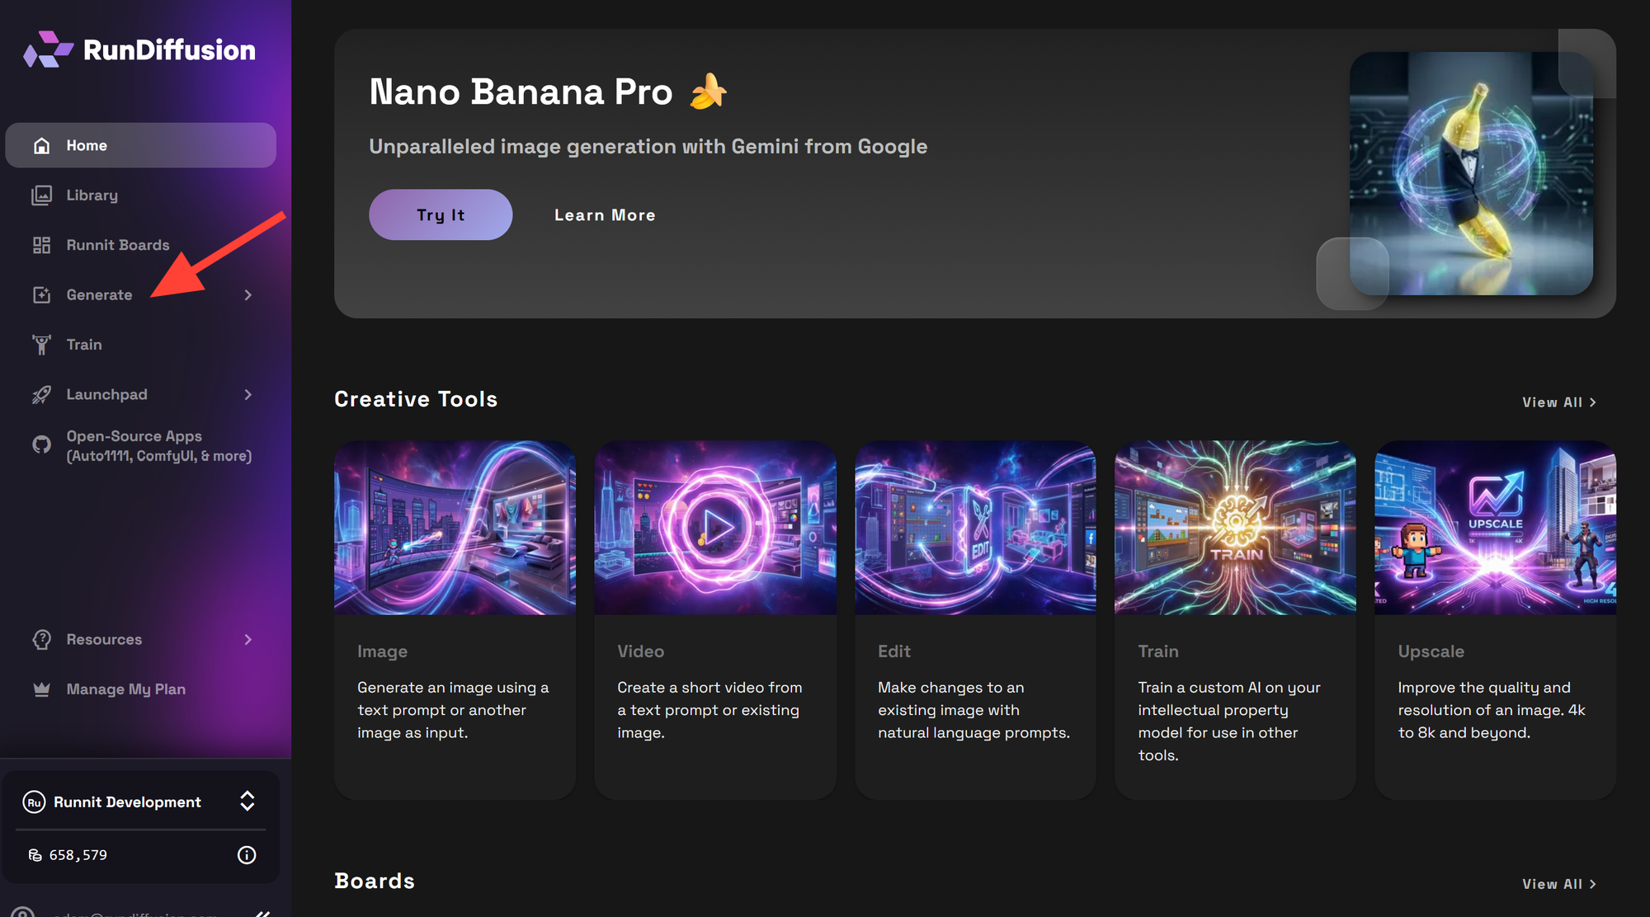Expand the Generate submenu chevron
Viewport: 1650px width, 917px height.
(248, 295)
